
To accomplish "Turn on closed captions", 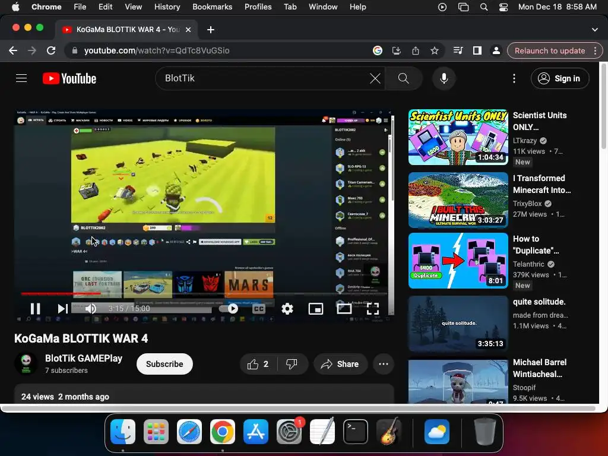I will click(259, 309).
